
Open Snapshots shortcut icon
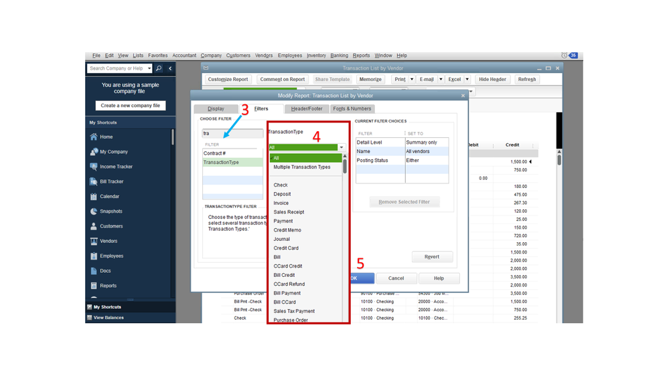(94, 211)
